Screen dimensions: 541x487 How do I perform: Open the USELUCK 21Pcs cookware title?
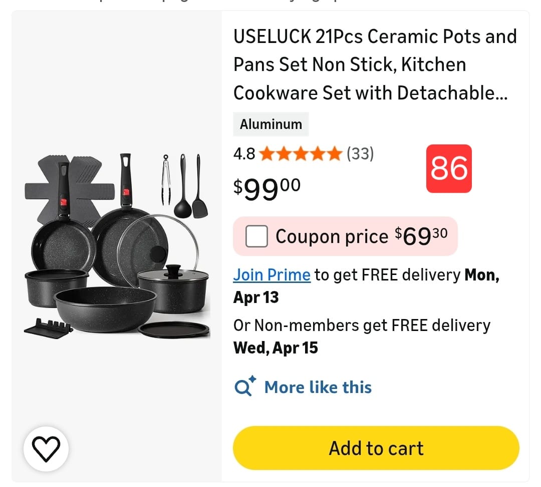(375, 64)
